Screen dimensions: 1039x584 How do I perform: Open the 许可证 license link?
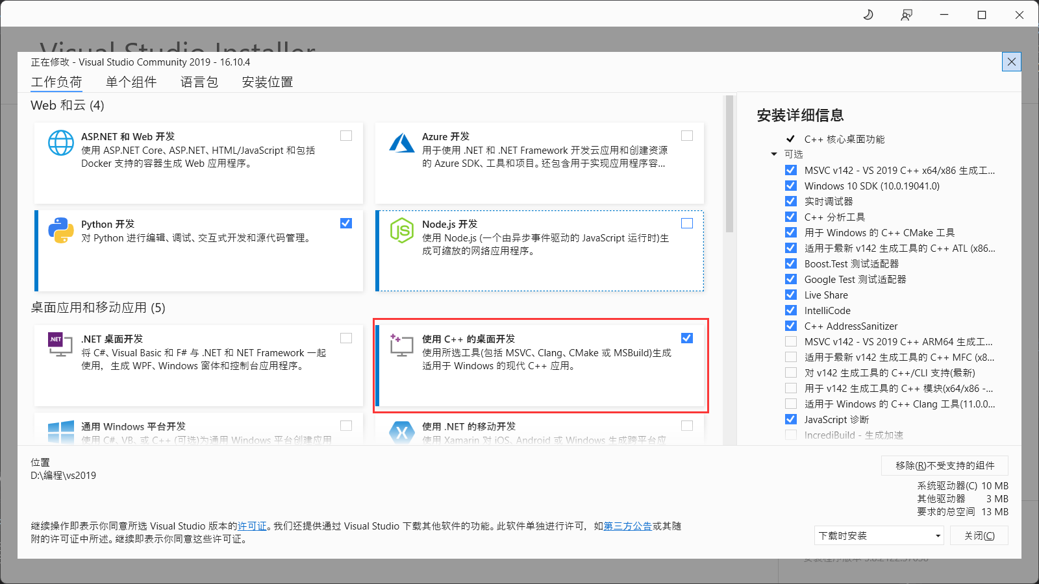[x=252, y=526]
